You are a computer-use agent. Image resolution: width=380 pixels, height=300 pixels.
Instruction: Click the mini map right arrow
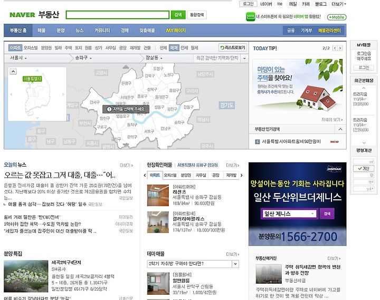click(x=63, y=94)
